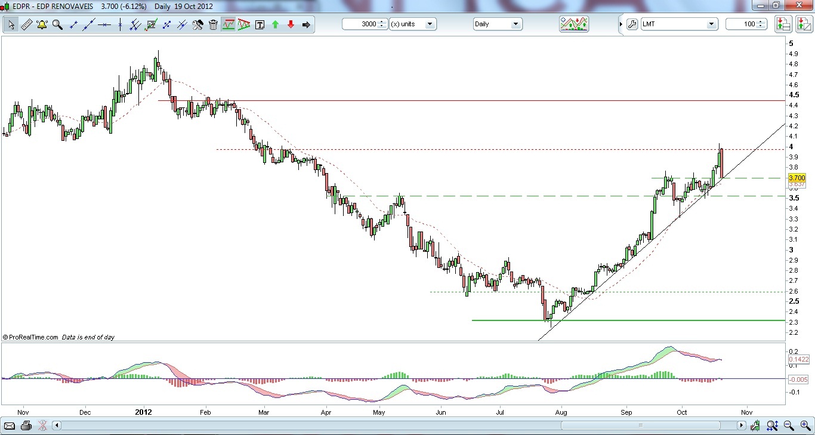Click the trash can delete icon
The height and width of the screenshot is (435, 815).
[213, 24]
